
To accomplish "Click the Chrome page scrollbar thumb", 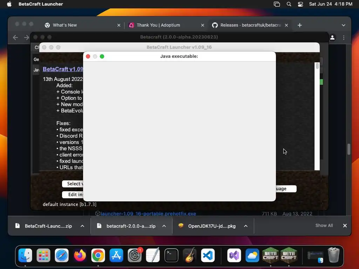I will click(349, 149).
